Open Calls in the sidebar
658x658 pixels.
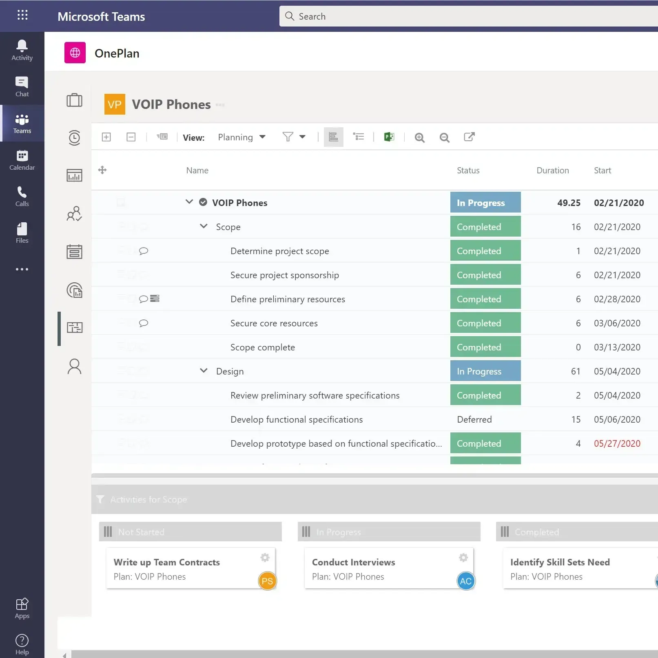(22, 196)
